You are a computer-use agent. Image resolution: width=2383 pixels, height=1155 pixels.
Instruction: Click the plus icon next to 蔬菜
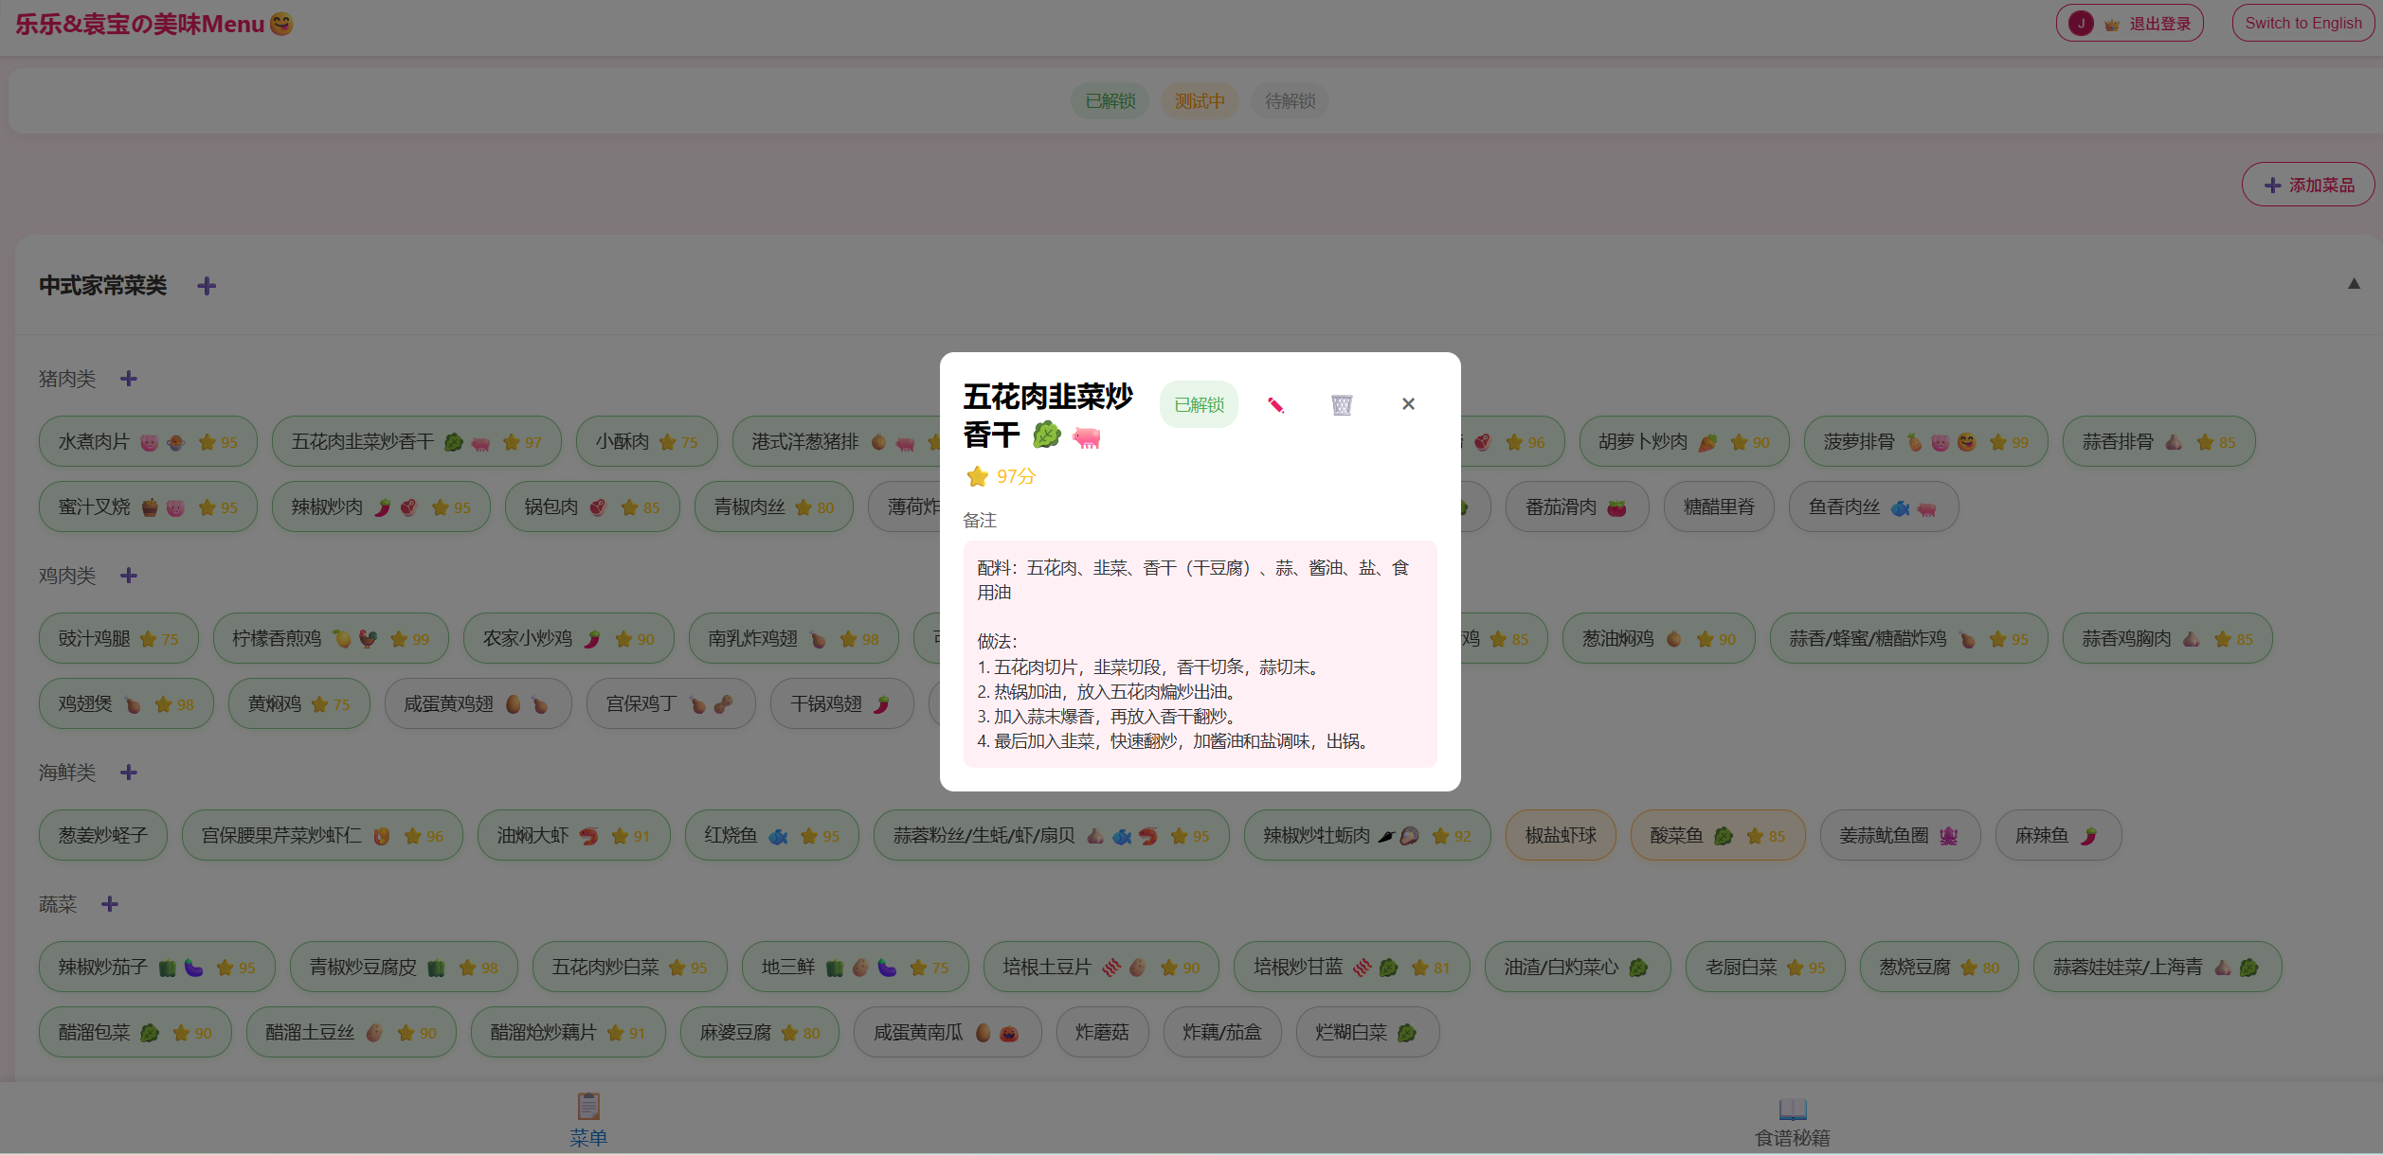[x=110, y=904]
